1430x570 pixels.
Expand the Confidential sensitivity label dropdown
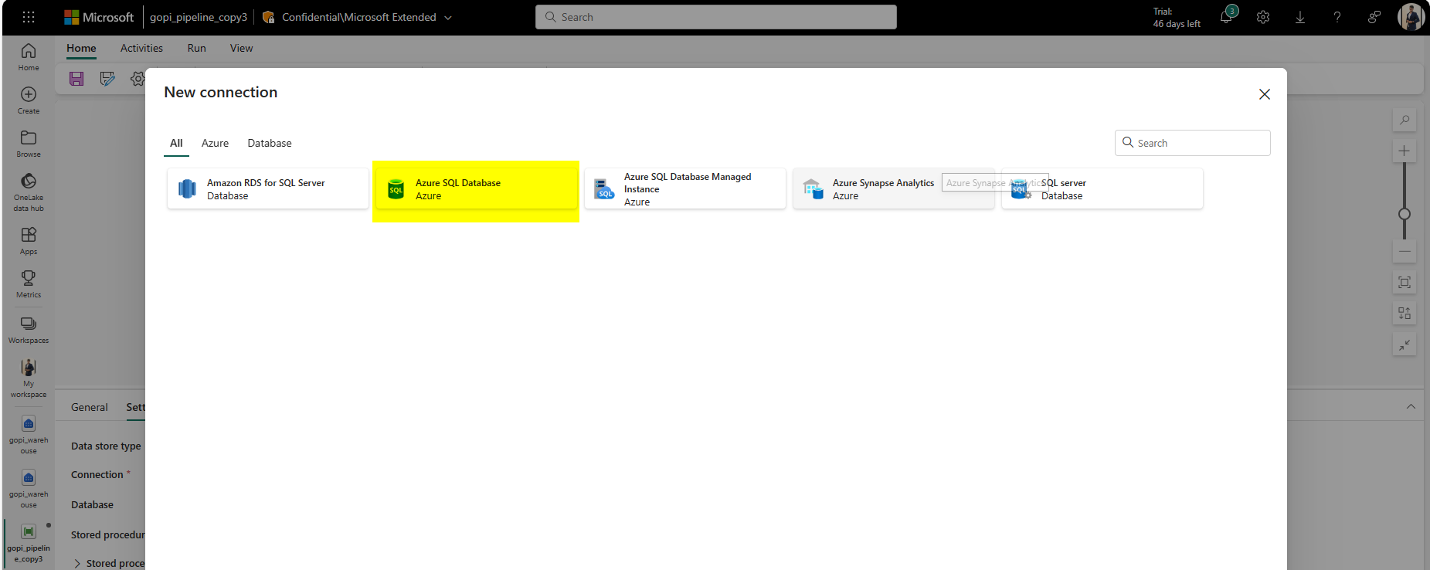click(x=448, y=17)
